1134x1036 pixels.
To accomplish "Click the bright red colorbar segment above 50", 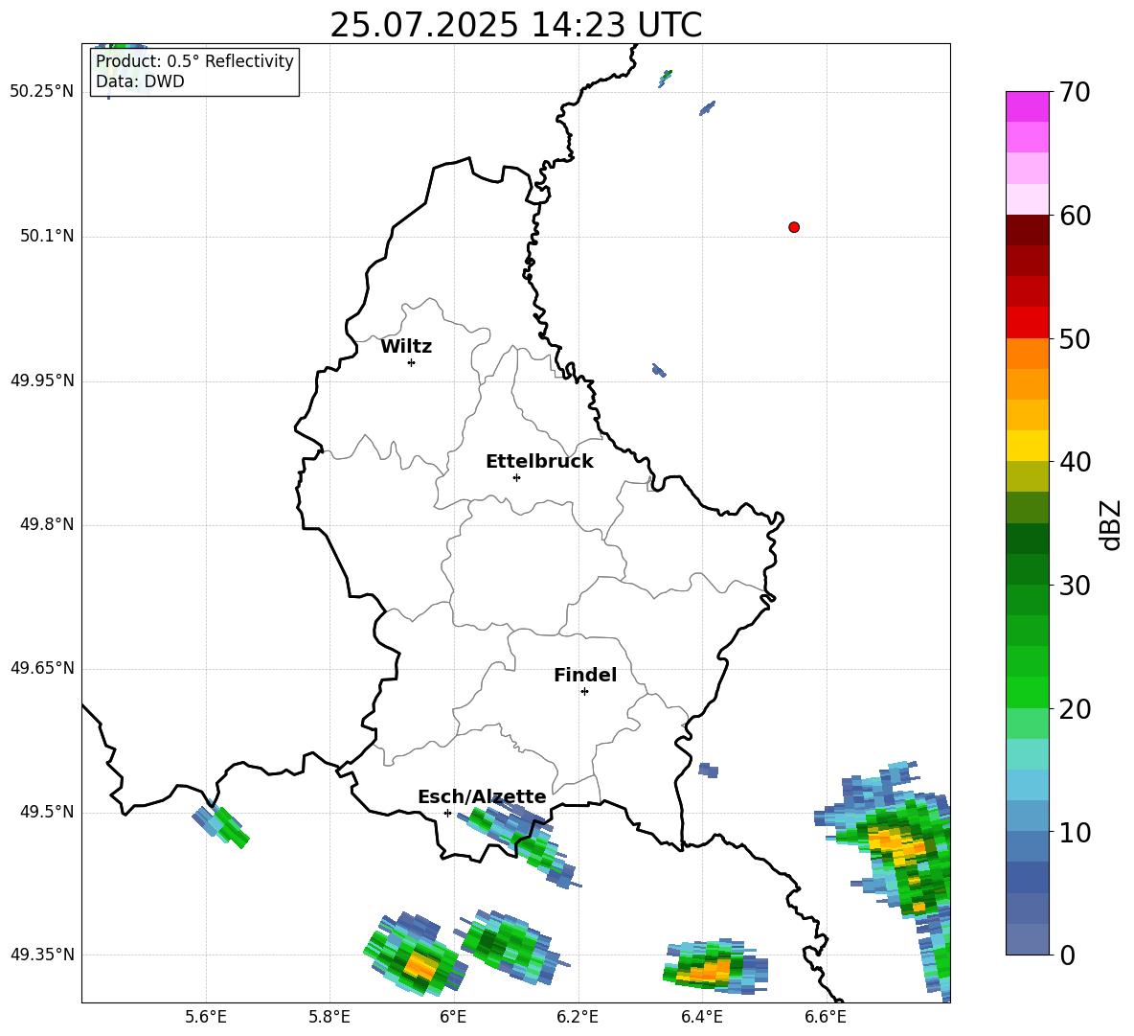I will [x=1028, y=323].
